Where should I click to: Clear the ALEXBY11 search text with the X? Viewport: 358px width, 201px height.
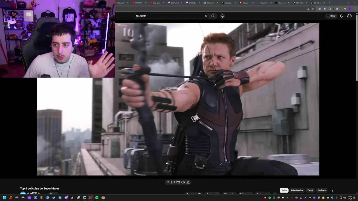click(206, 16)
